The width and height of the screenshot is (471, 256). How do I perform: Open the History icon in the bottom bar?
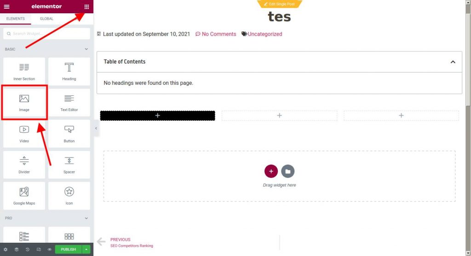(27, 250)
